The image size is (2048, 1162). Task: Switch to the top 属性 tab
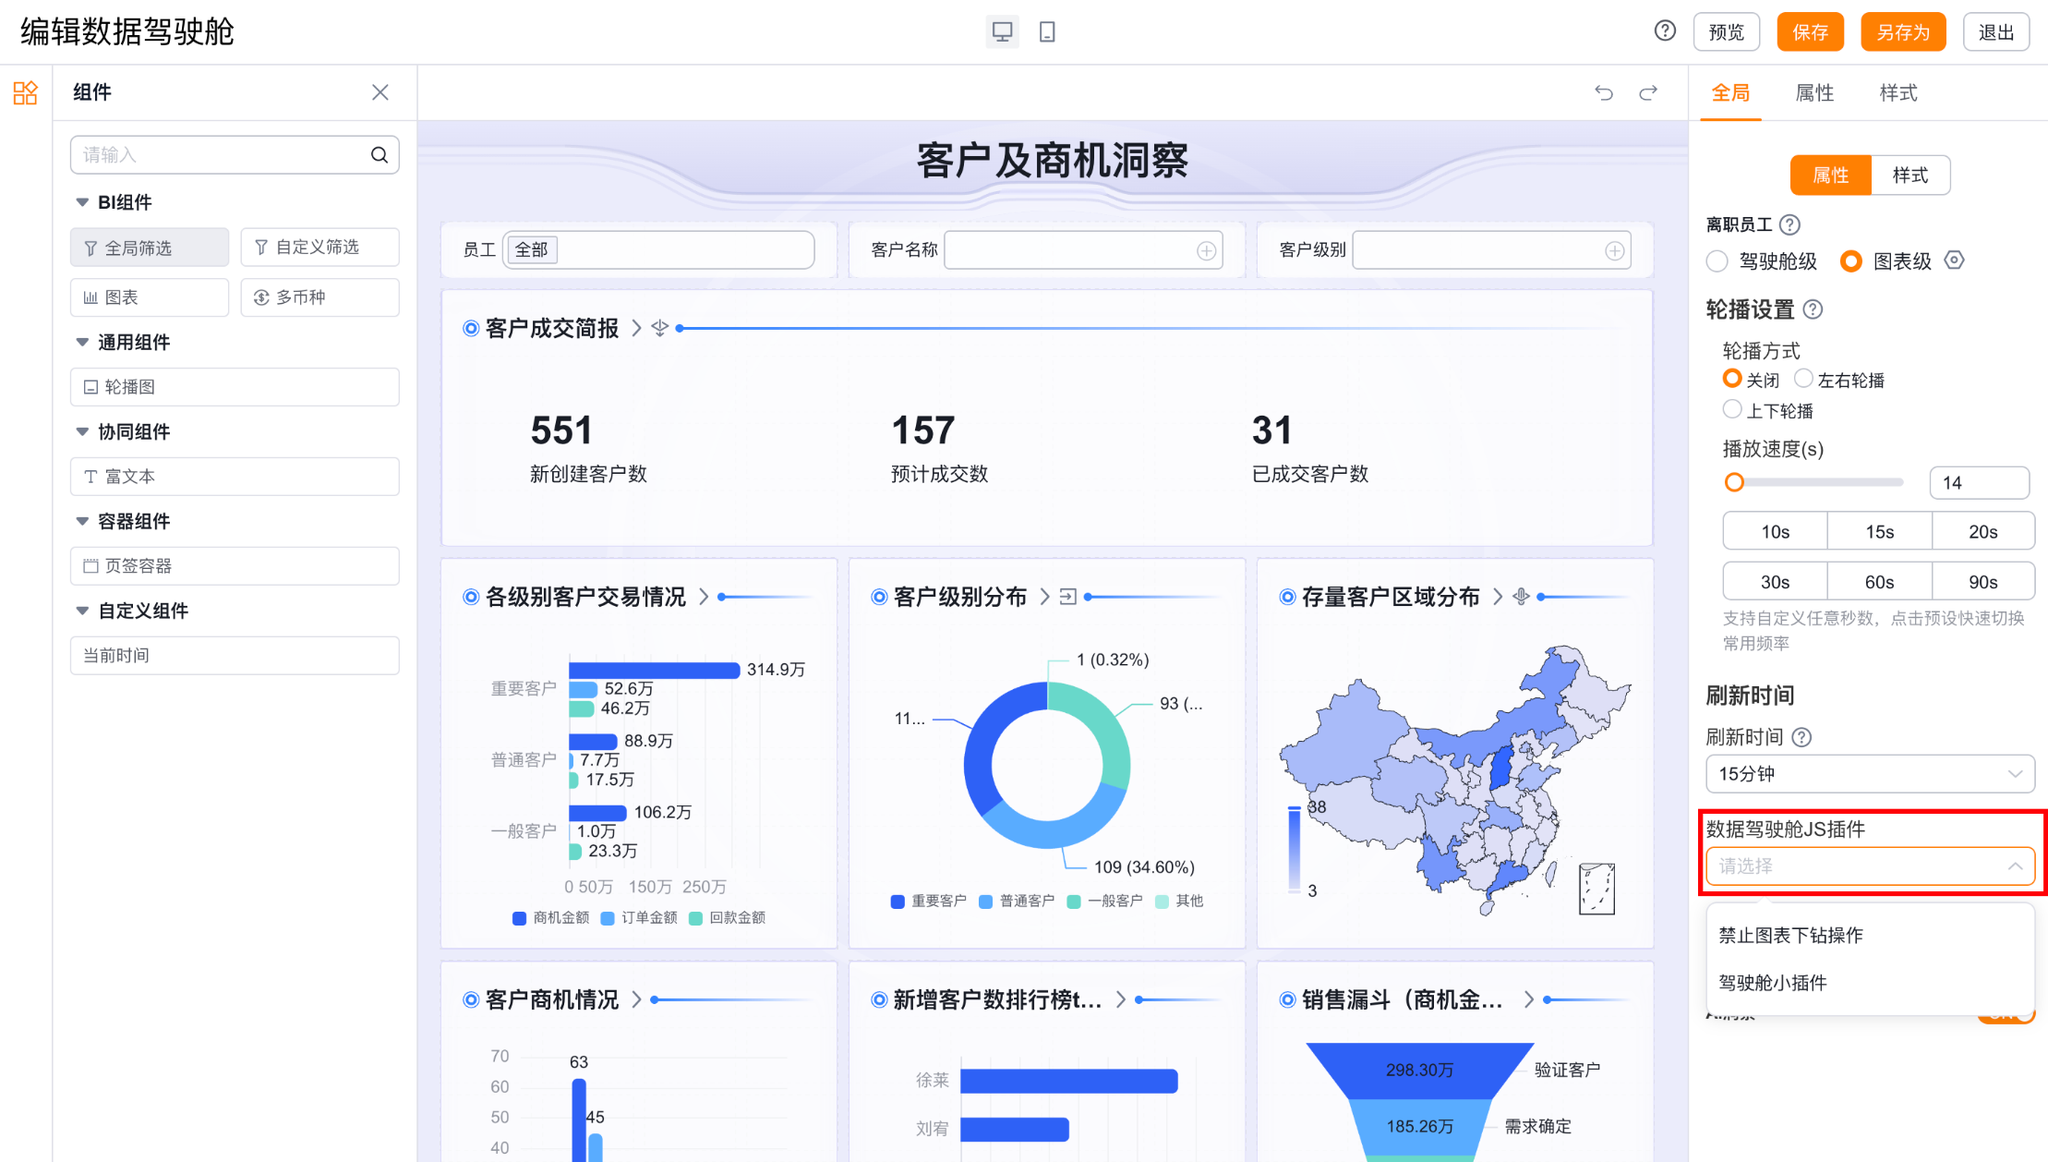point(1814,92)
